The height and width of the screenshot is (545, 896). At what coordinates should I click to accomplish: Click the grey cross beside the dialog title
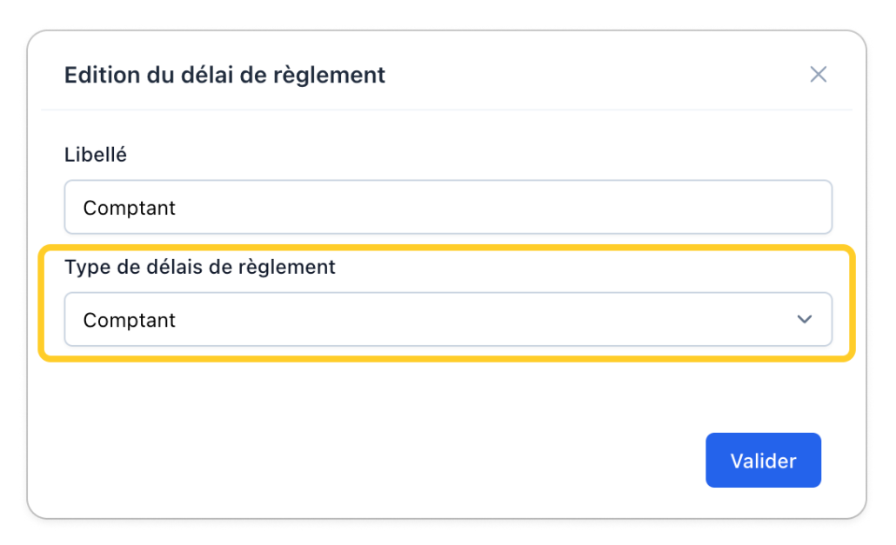(x=818, y=75)
